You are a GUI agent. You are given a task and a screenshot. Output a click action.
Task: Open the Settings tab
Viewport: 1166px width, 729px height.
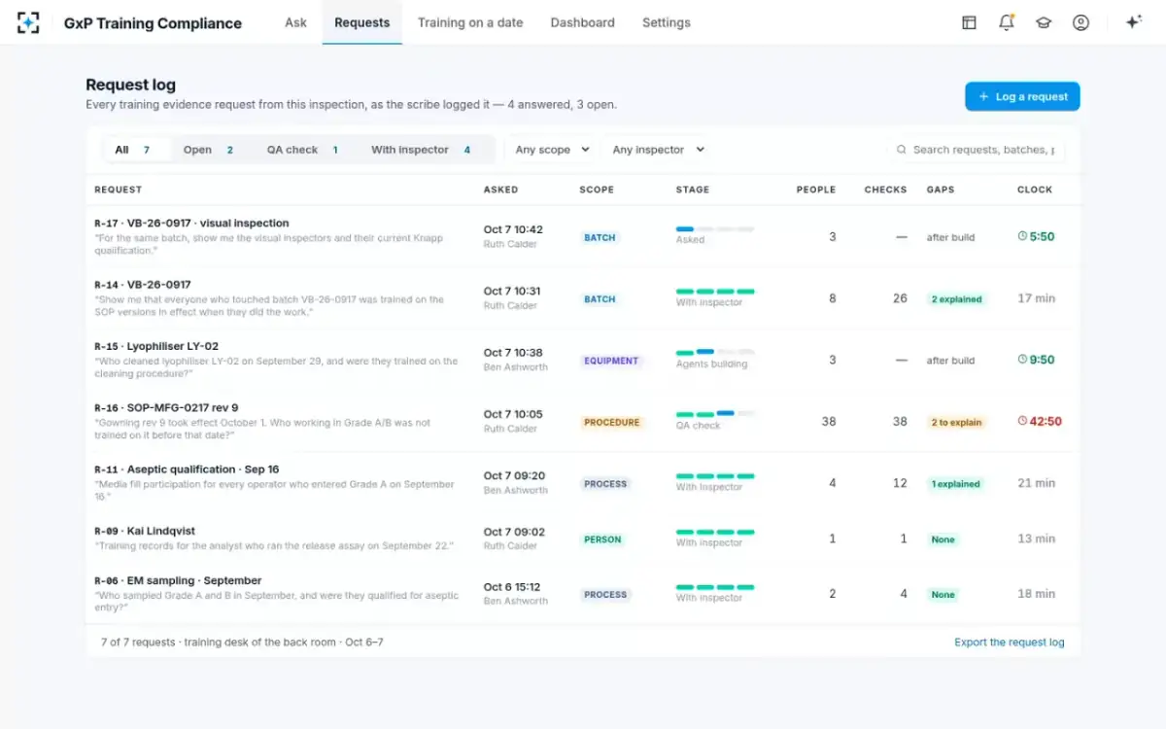667,22
